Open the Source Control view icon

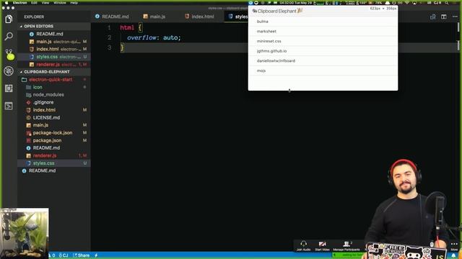9,54
